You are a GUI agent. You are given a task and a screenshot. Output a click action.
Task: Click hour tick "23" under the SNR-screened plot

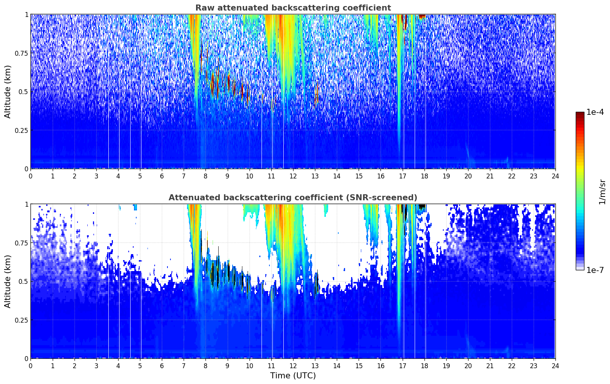[x=534, y=366]
